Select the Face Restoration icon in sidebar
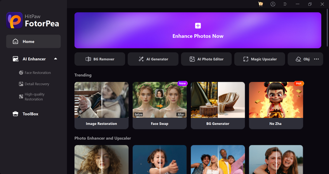The image size is (329, 174). click(x=21, y=73)
